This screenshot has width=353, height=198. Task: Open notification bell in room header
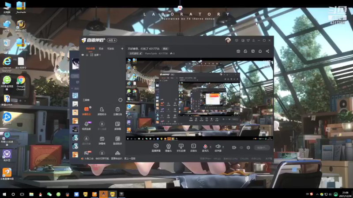pos(260,51)
